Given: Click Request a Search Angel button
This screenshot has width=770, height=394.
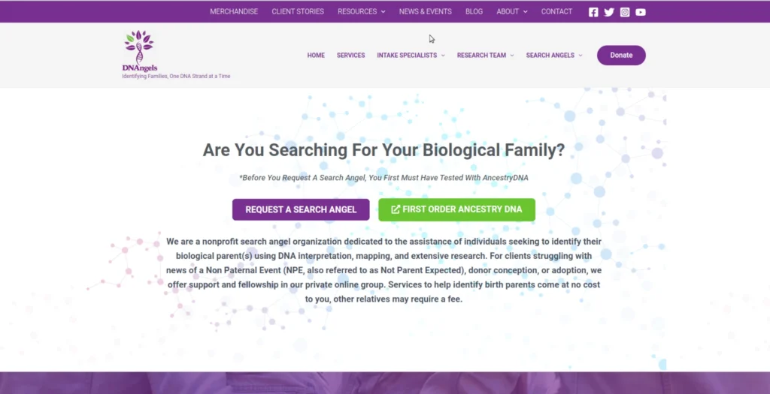Looking at the screenshot, I should [301, 210].
